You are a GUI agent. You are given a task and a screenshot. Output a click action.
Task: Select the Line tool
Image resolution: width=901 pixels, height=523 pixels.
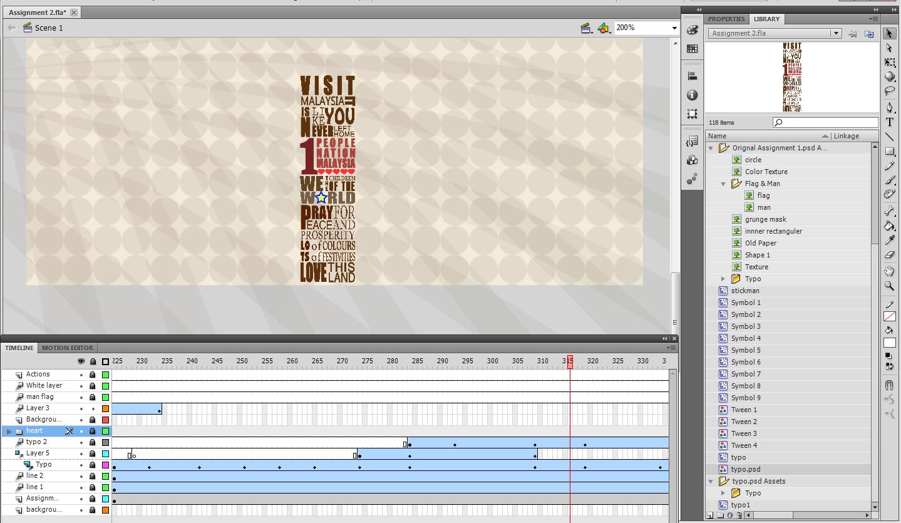coord(889,137)
